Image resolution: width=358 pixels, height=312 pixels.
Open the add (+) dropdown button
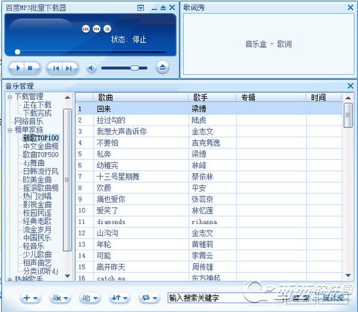click(31, 298)
